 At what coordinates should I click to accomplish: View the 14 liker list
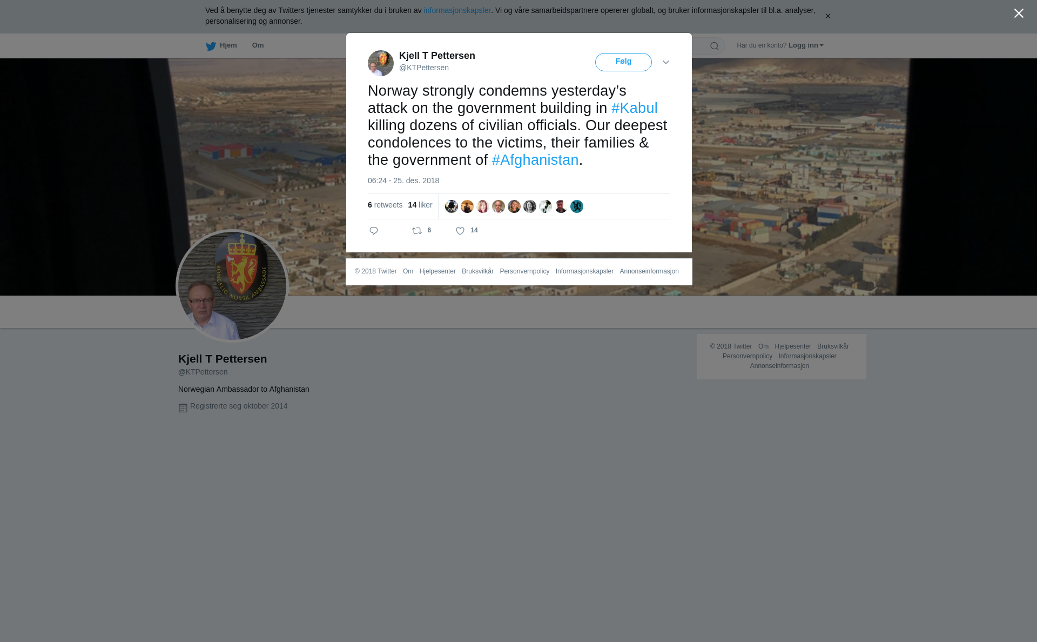(420, 205)
